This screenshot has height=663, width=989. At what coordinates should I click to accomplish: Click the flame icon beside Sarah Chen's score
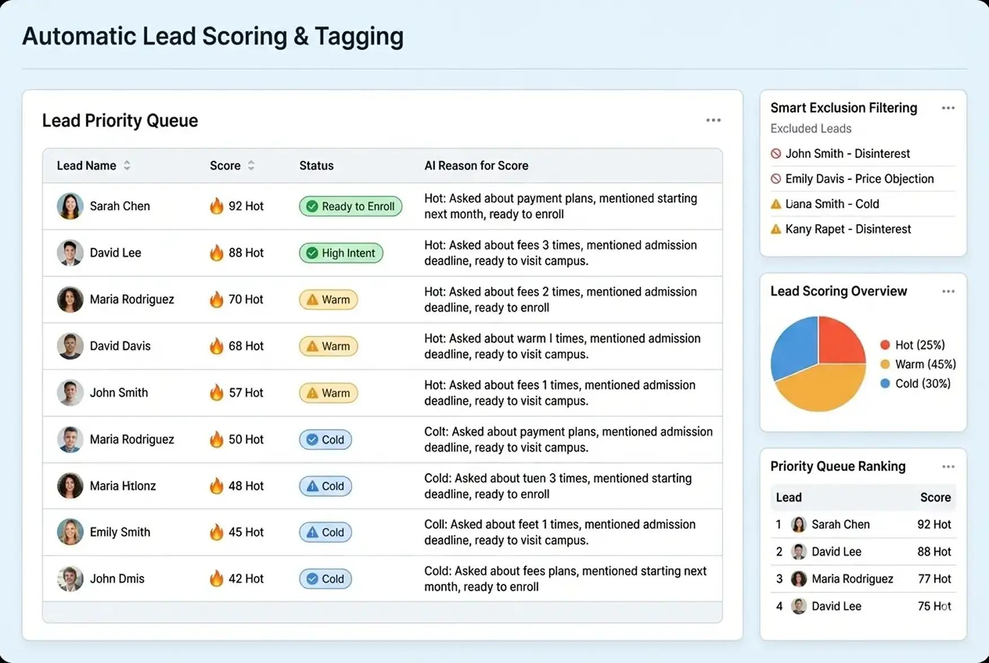pos(217,206)
